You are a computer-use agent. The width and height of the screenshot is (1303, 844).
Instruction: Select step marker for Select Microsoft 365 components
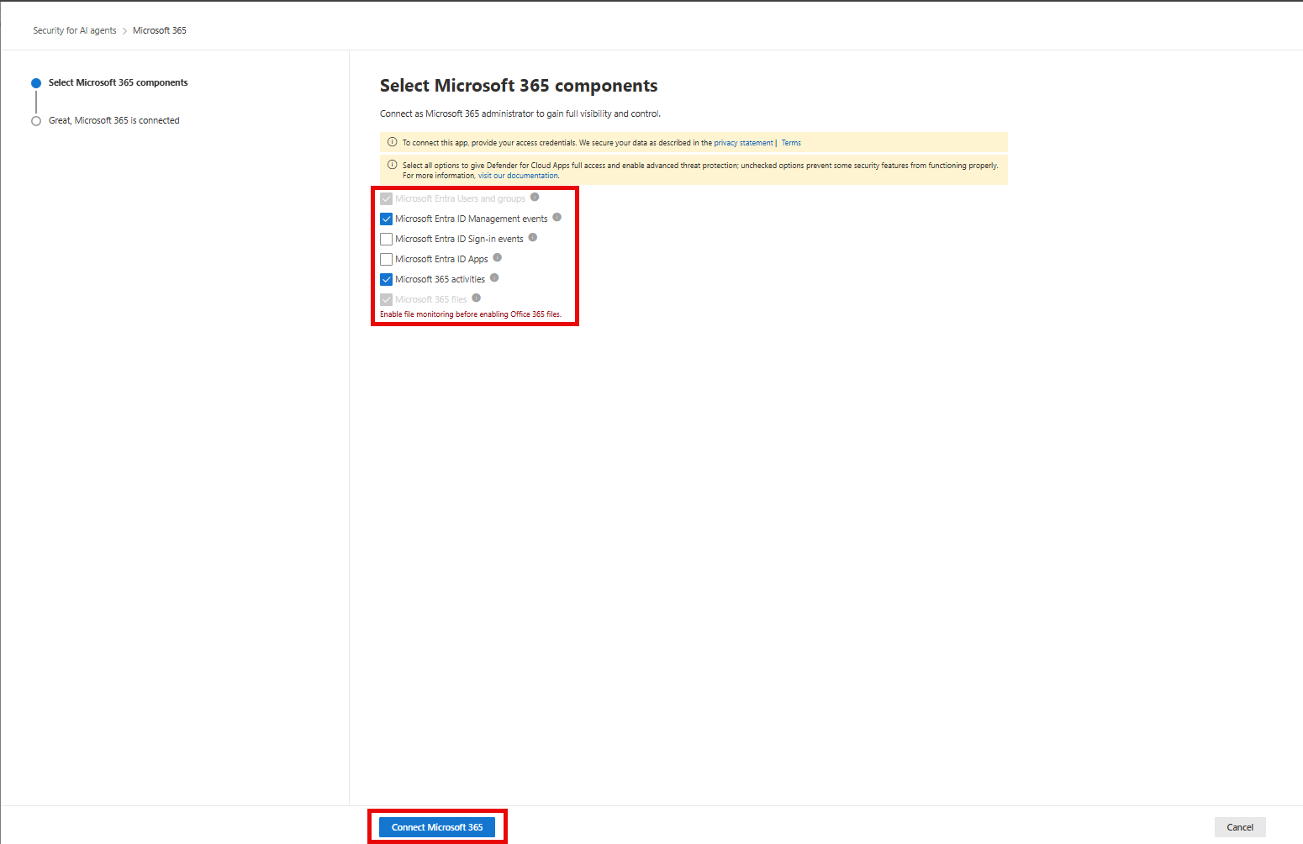(36, 83)
